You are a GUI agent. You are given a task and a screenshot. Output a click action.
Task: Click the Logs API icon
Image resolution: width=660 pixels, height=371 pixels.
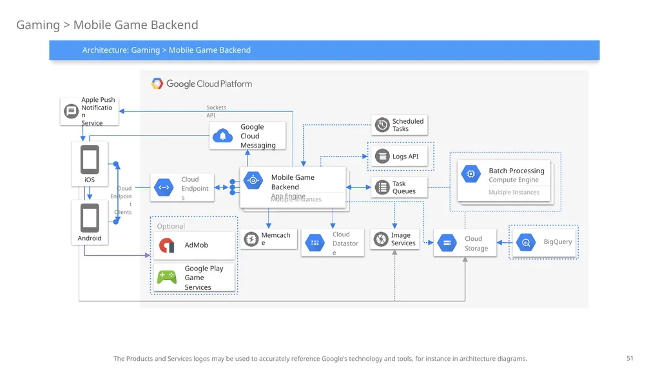pos(382,157)
